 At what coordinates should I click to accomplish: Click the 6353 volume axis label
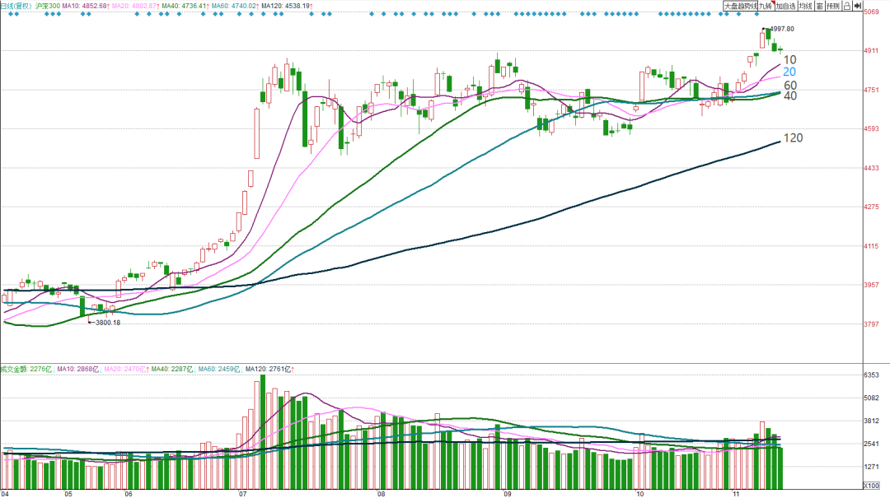pos(871,375)
